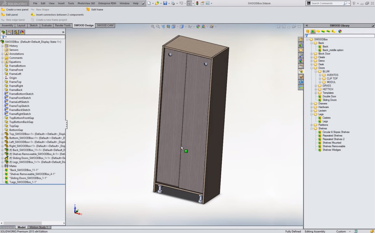375x233 pixels.
Task: Click the Zoom to Fit icon
Action: [153, 27]
